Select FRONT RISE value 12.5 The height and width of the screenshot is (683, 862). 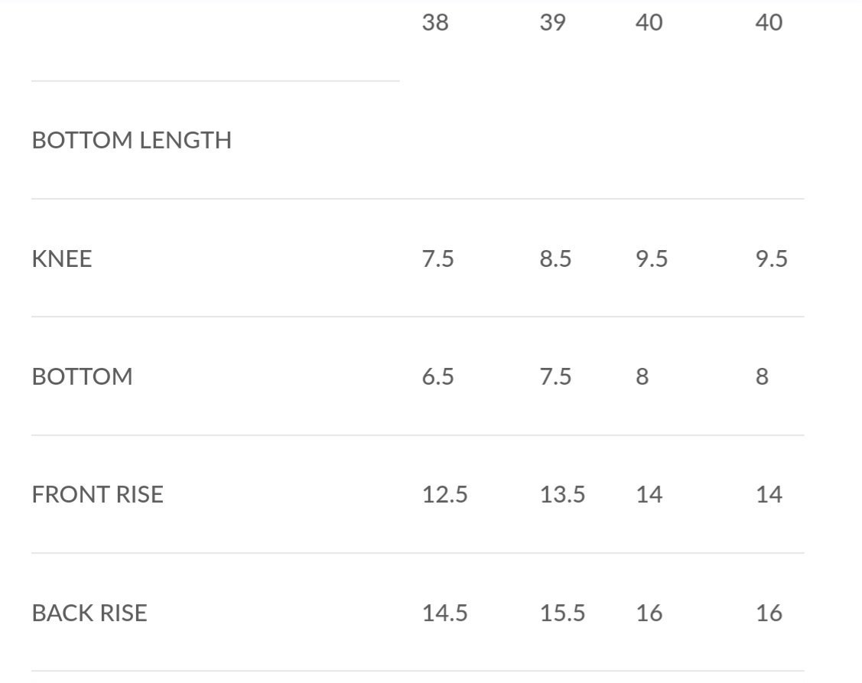coord(444,494)
